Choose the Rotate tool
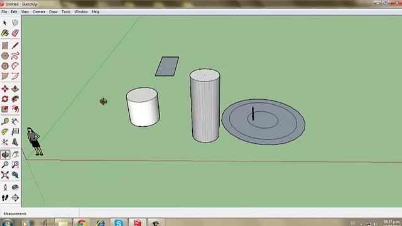 coord(5,99)
